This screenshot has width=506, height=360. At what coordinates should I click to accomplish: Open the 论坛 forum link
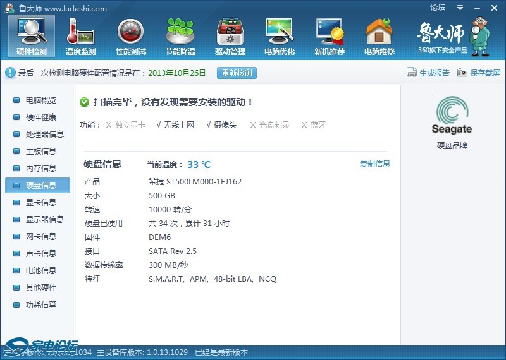click(438, 8)
